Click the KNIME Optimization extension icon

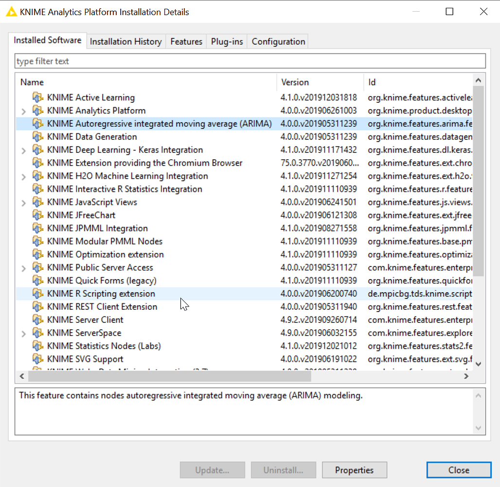[38, 254]
